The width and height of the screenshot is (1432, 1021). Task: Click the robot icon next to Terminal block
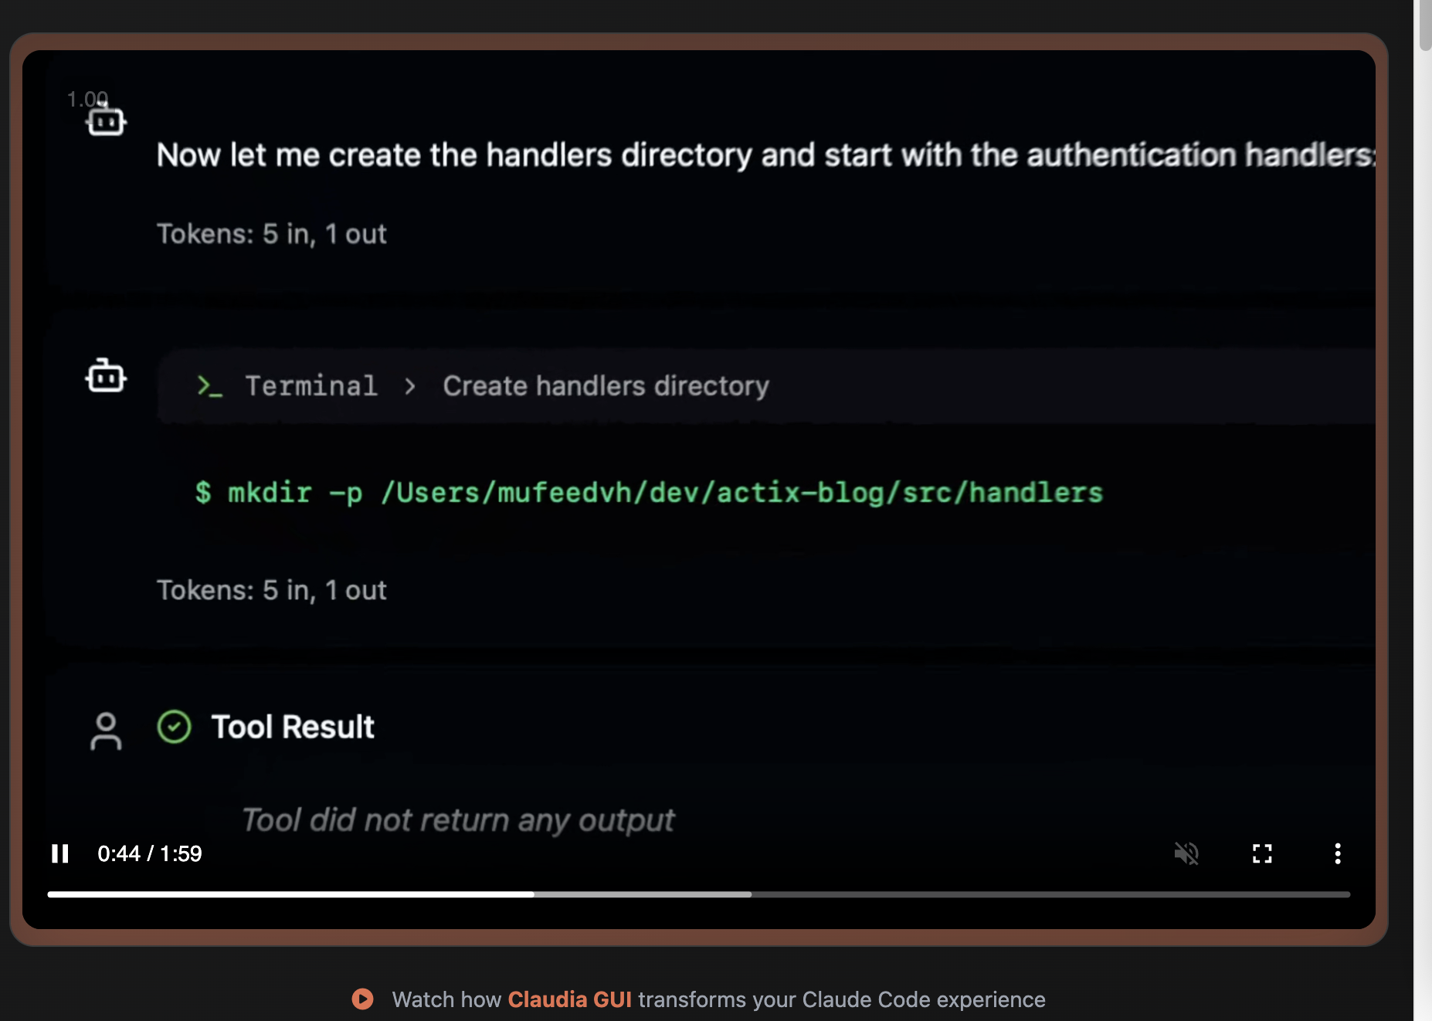click(x=106, y=376)
